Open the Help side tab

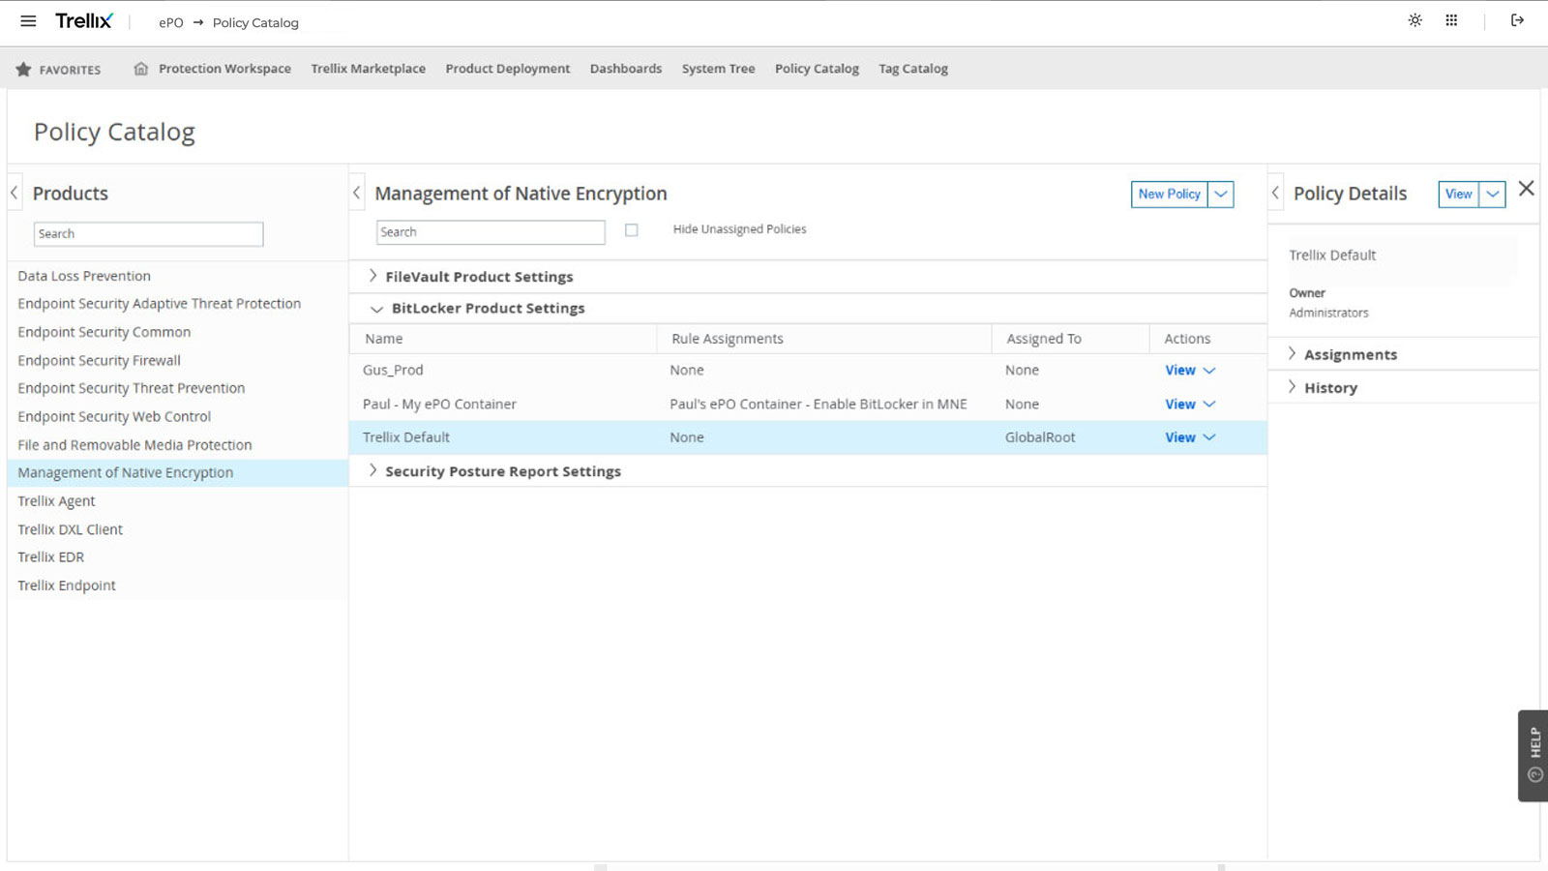(x=1533, y=755)
